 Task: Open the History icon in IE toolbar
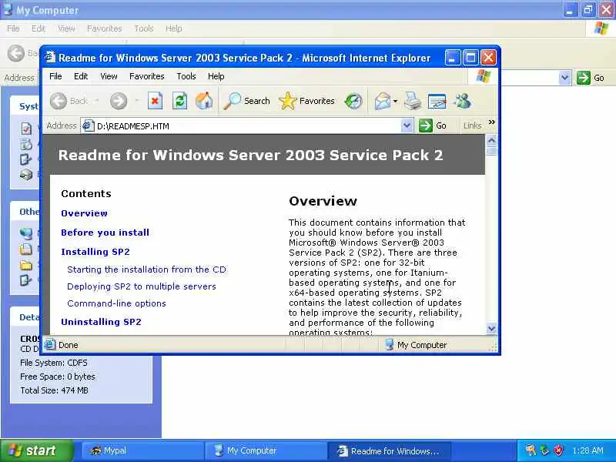[x=353, y=101]
